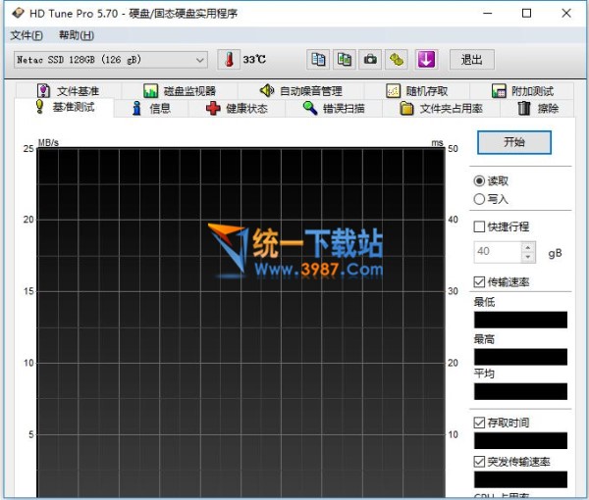Switch to the 健康状态 tab

[x=237, y=109]
